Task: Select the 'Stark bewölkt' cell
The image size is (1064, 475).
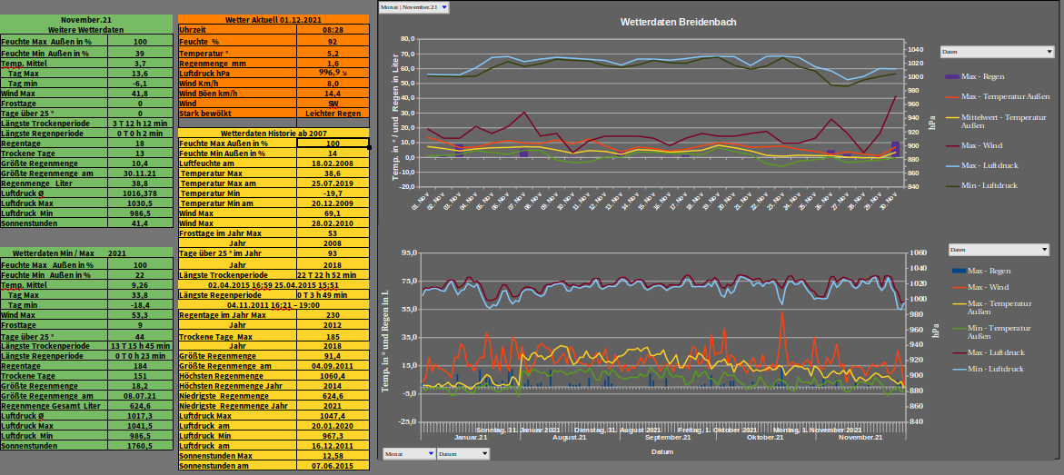Action: click(x=237, y=114)
